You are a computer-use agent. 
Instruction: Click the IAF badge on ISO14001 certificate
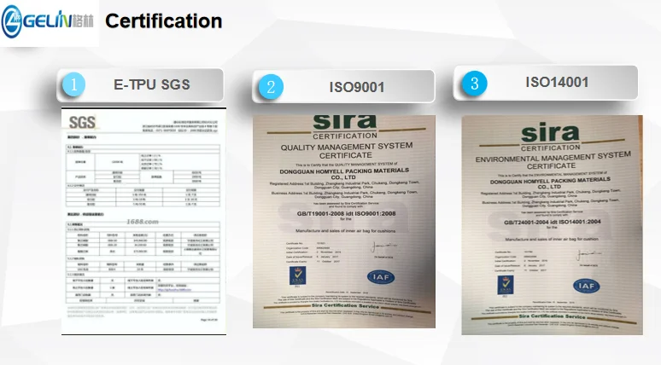(x=587, y=286)
